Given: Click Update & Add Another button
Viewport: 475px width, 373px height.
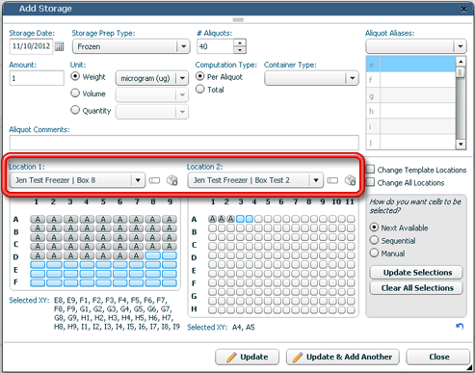Looking at the screenshot, I should 343,357.
